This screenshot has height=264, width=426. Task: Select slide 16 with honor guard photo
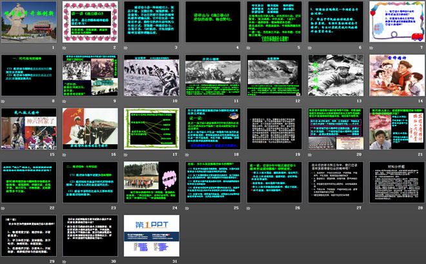(x=90, y=129)
